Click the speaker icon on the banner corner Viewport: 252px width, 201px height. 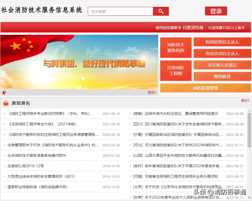pos(4,92)
